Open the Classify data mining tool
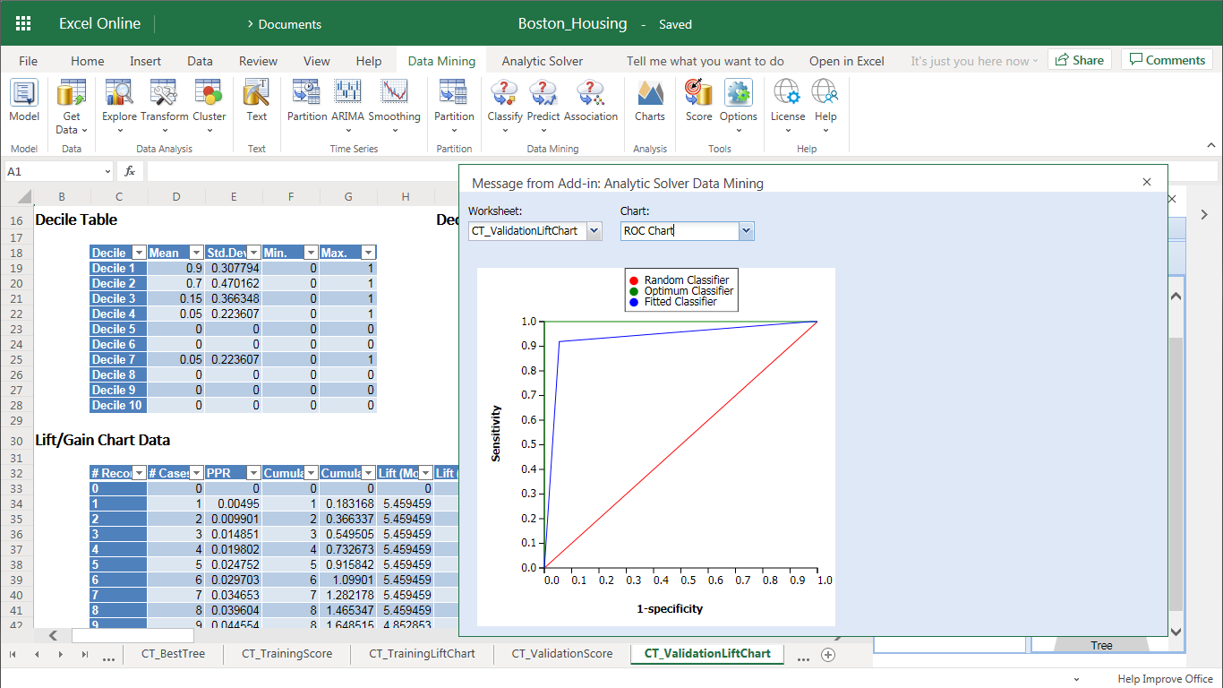Image resolution: width=1223 pixels, height=688 pixels. (505, 93)
